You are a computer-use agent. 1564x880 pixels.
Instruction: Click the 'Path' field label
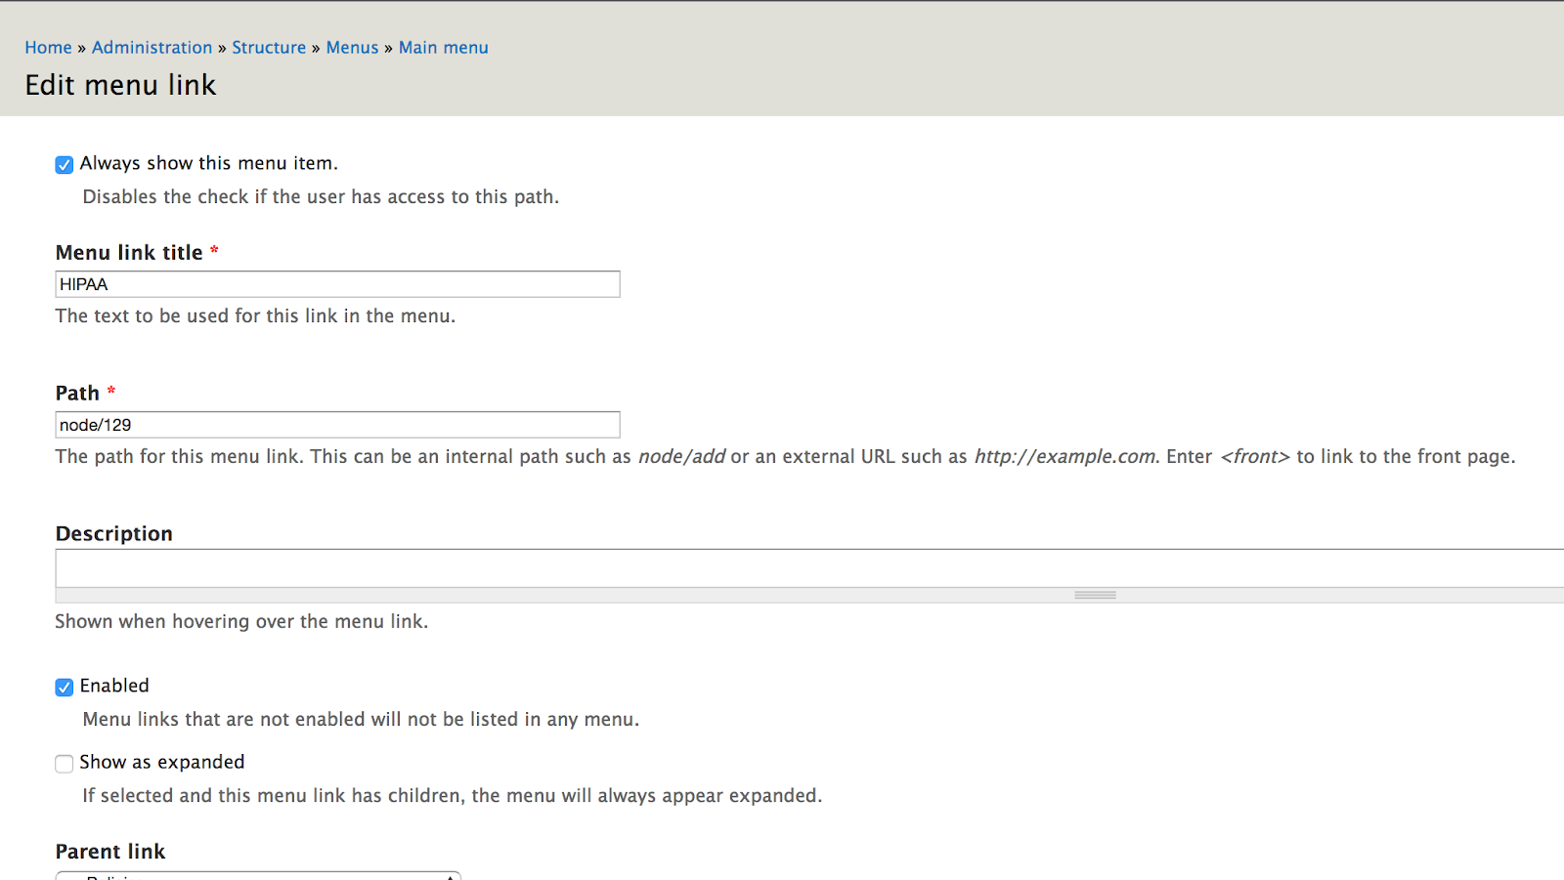click(x=77, y=394)
